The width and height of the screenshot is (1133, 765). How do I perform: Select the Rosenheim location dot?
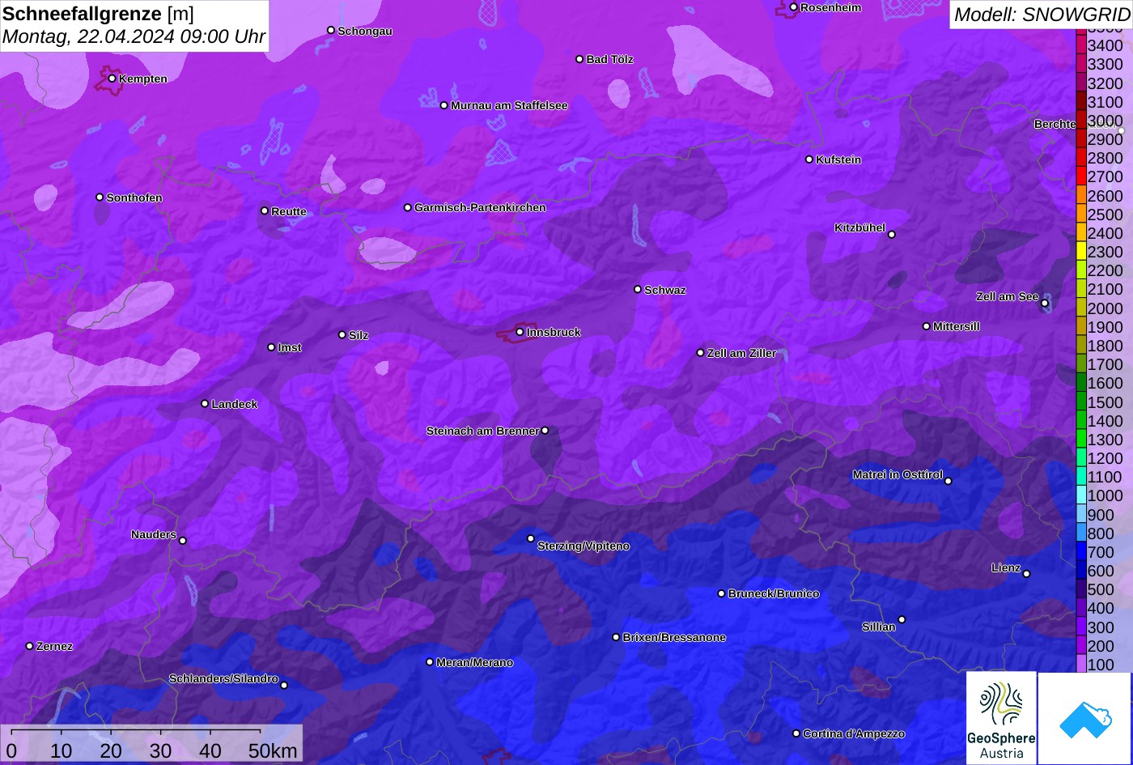pyautogui.click(x=794, y=7)
